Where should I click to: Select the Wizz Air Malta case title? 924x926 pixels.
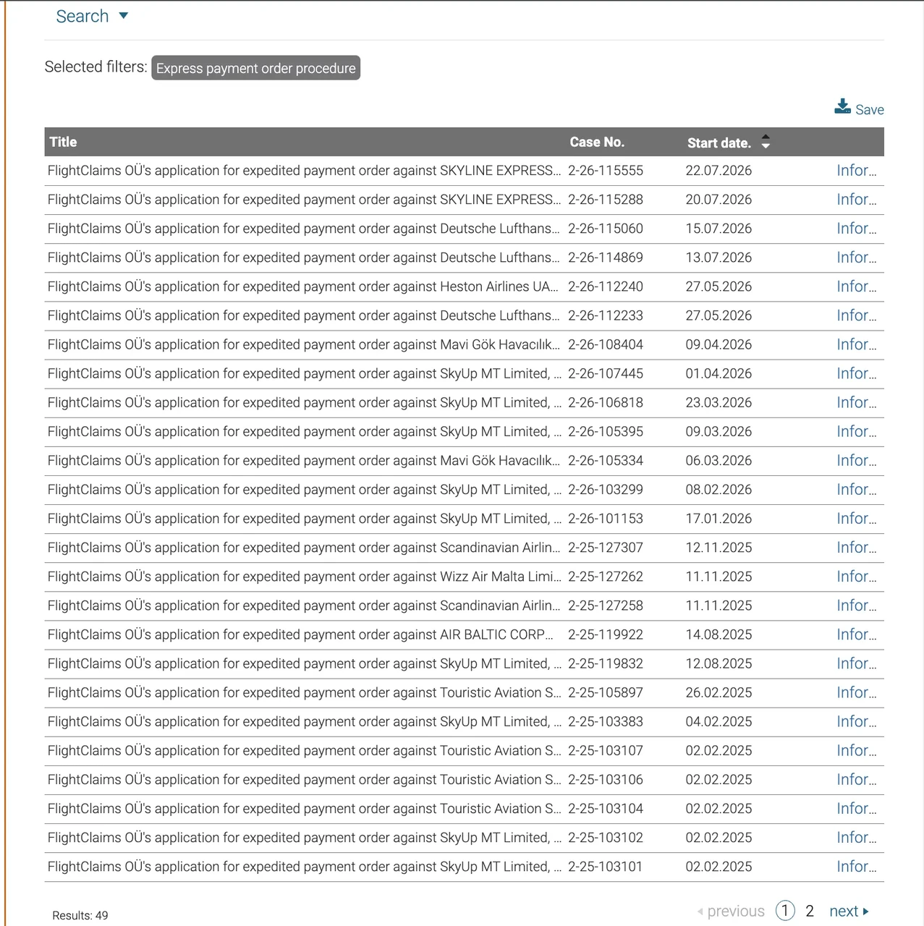[305, 577]
